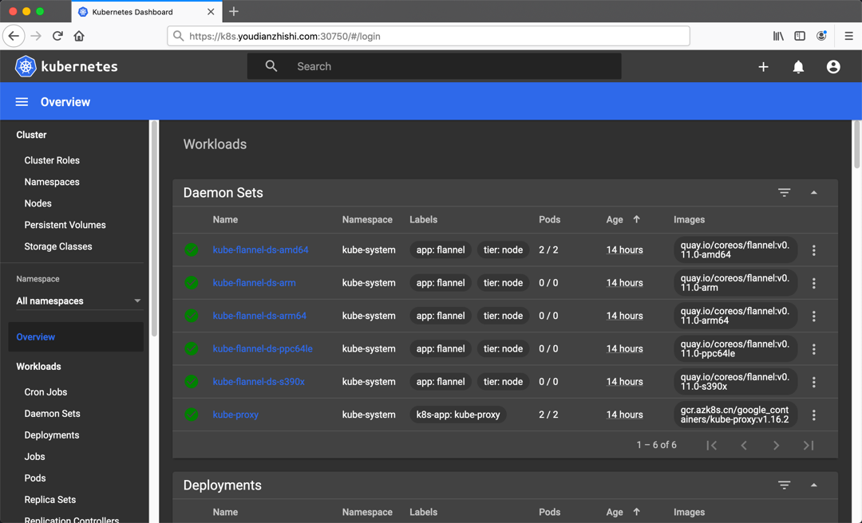The width and height of the screenshot is (862, 523).
Task: Open Cron Jobs in sidebar
Action: pos(45,391)
